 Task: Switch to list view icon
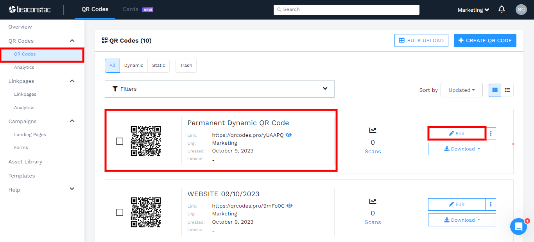tap(507, 90)
